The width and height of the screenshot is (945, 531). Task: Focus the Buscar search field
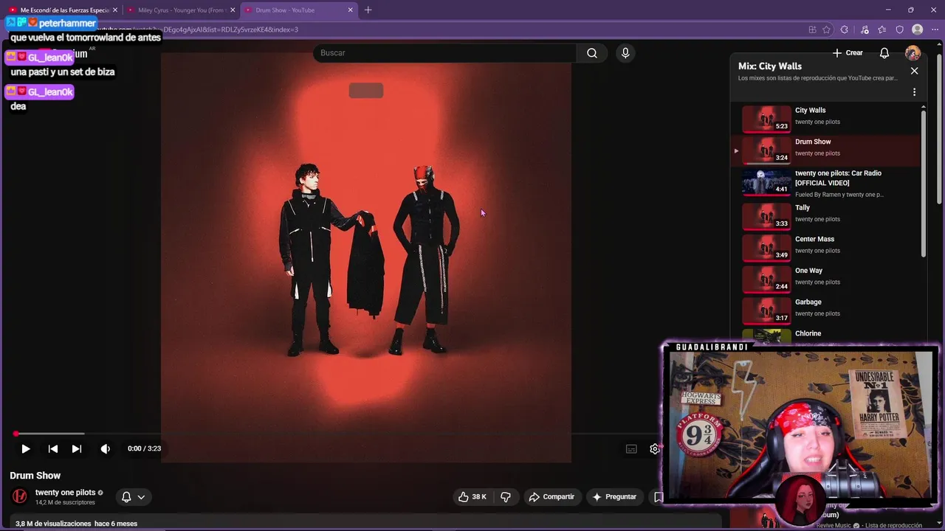(445, 53)
